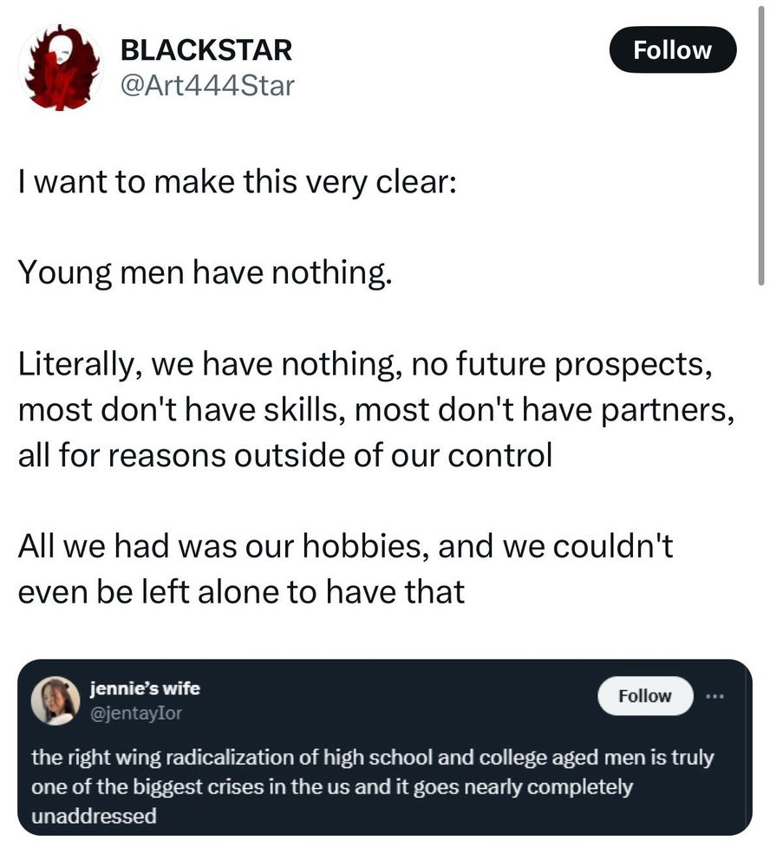Click the line "even be left alone to have that"
This screenshot has width=770, height=867.
click(241, 591)
